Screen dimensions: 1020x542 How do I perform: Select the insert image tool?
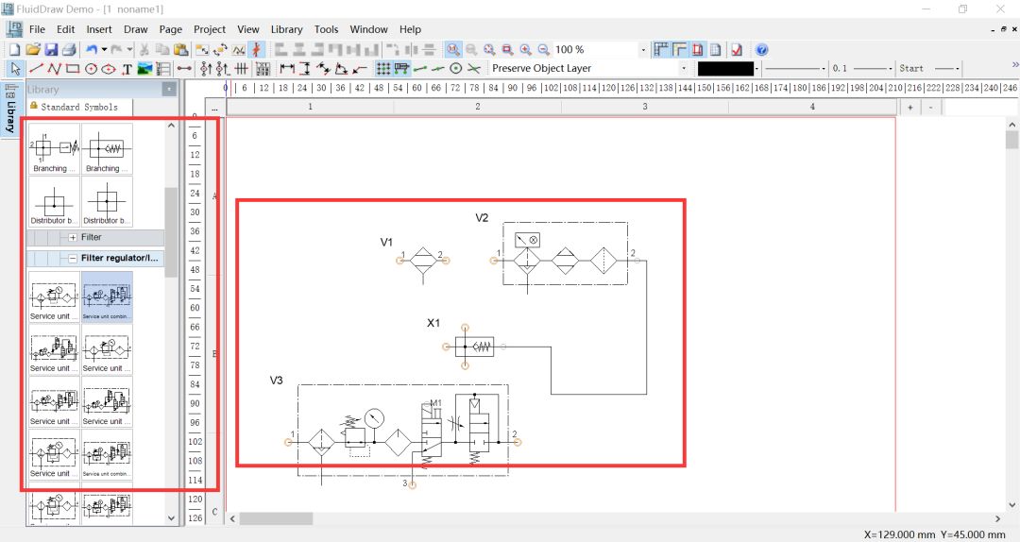[144, 69]
